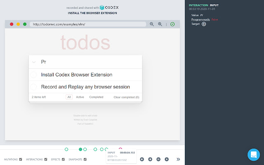
Task: Mark Record and Replay any browser session complete
Action: pos(34,87)
